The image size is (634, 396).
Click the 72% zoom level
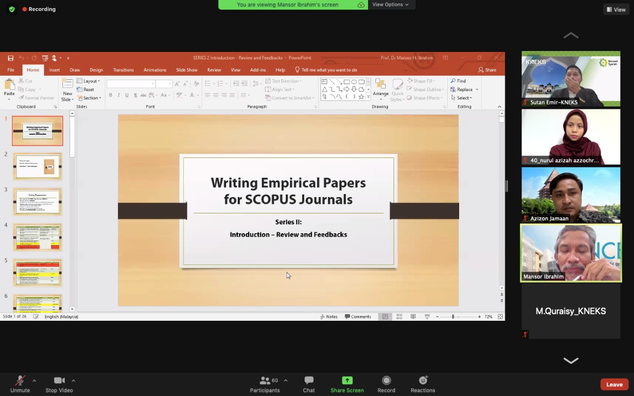[x=488, y=317]
